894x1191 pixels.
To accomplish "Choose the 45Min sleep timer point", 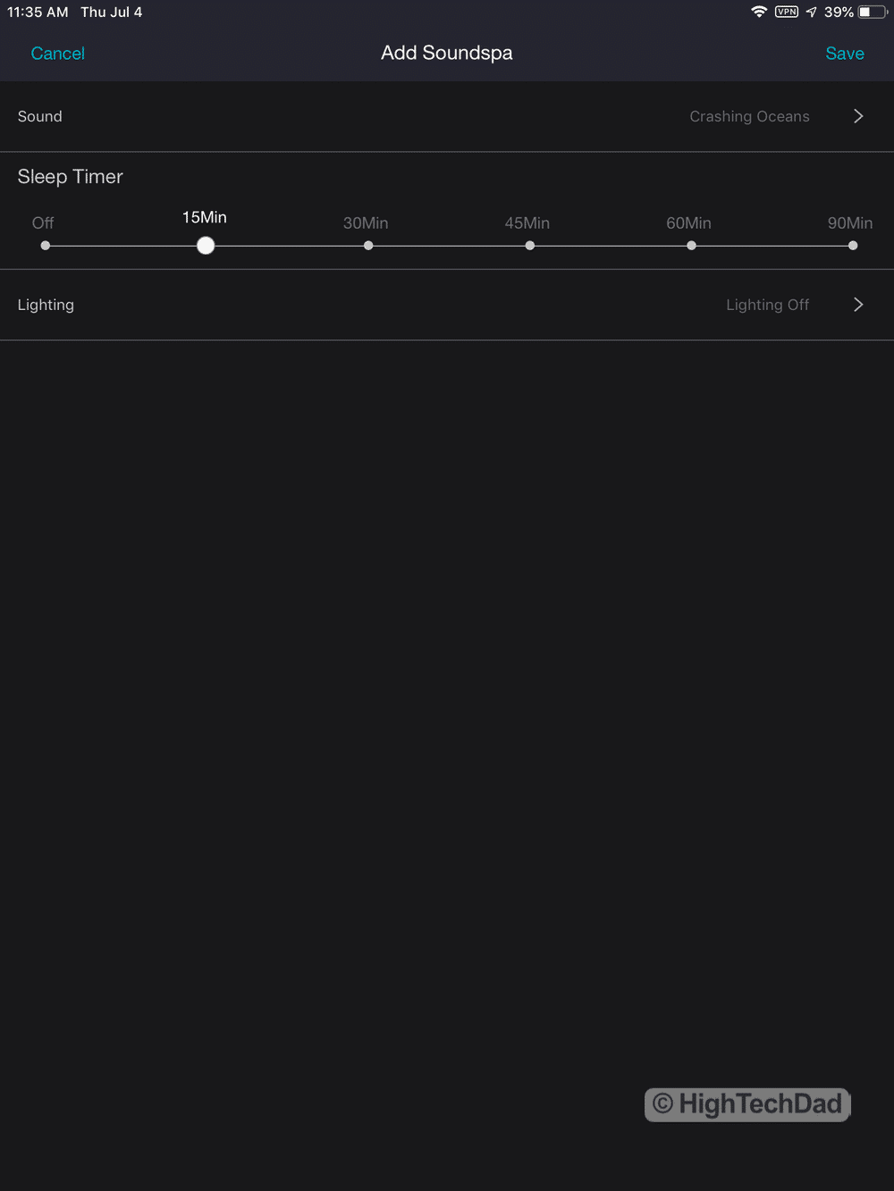I will 530,246.
